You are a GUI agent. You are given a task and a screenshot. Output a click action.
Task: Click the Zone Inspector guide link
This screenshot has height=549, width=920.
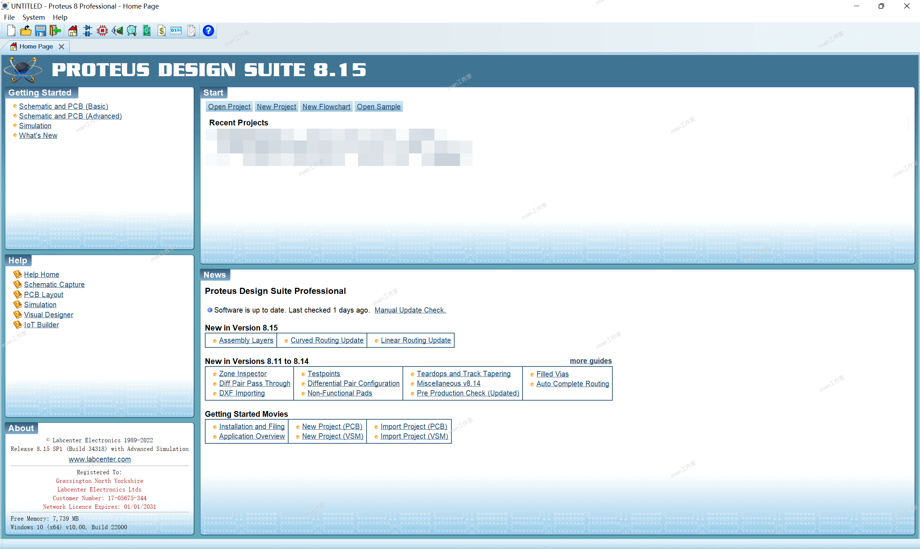pyautogui.click(x=243, y=374)
